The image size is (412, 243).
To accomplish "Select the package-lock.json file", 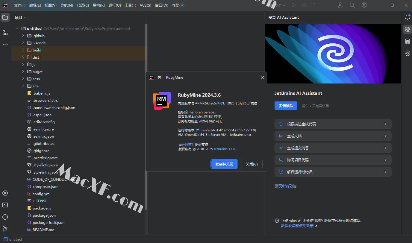I will 46,222.
